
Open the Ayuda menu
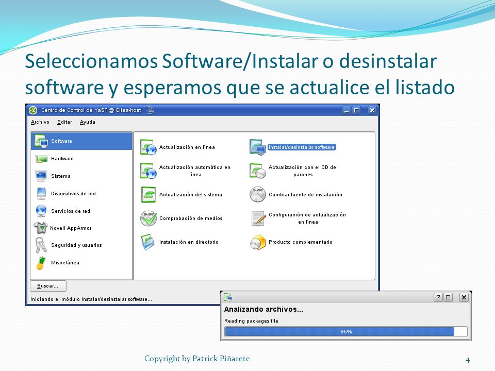click(88, 122)
